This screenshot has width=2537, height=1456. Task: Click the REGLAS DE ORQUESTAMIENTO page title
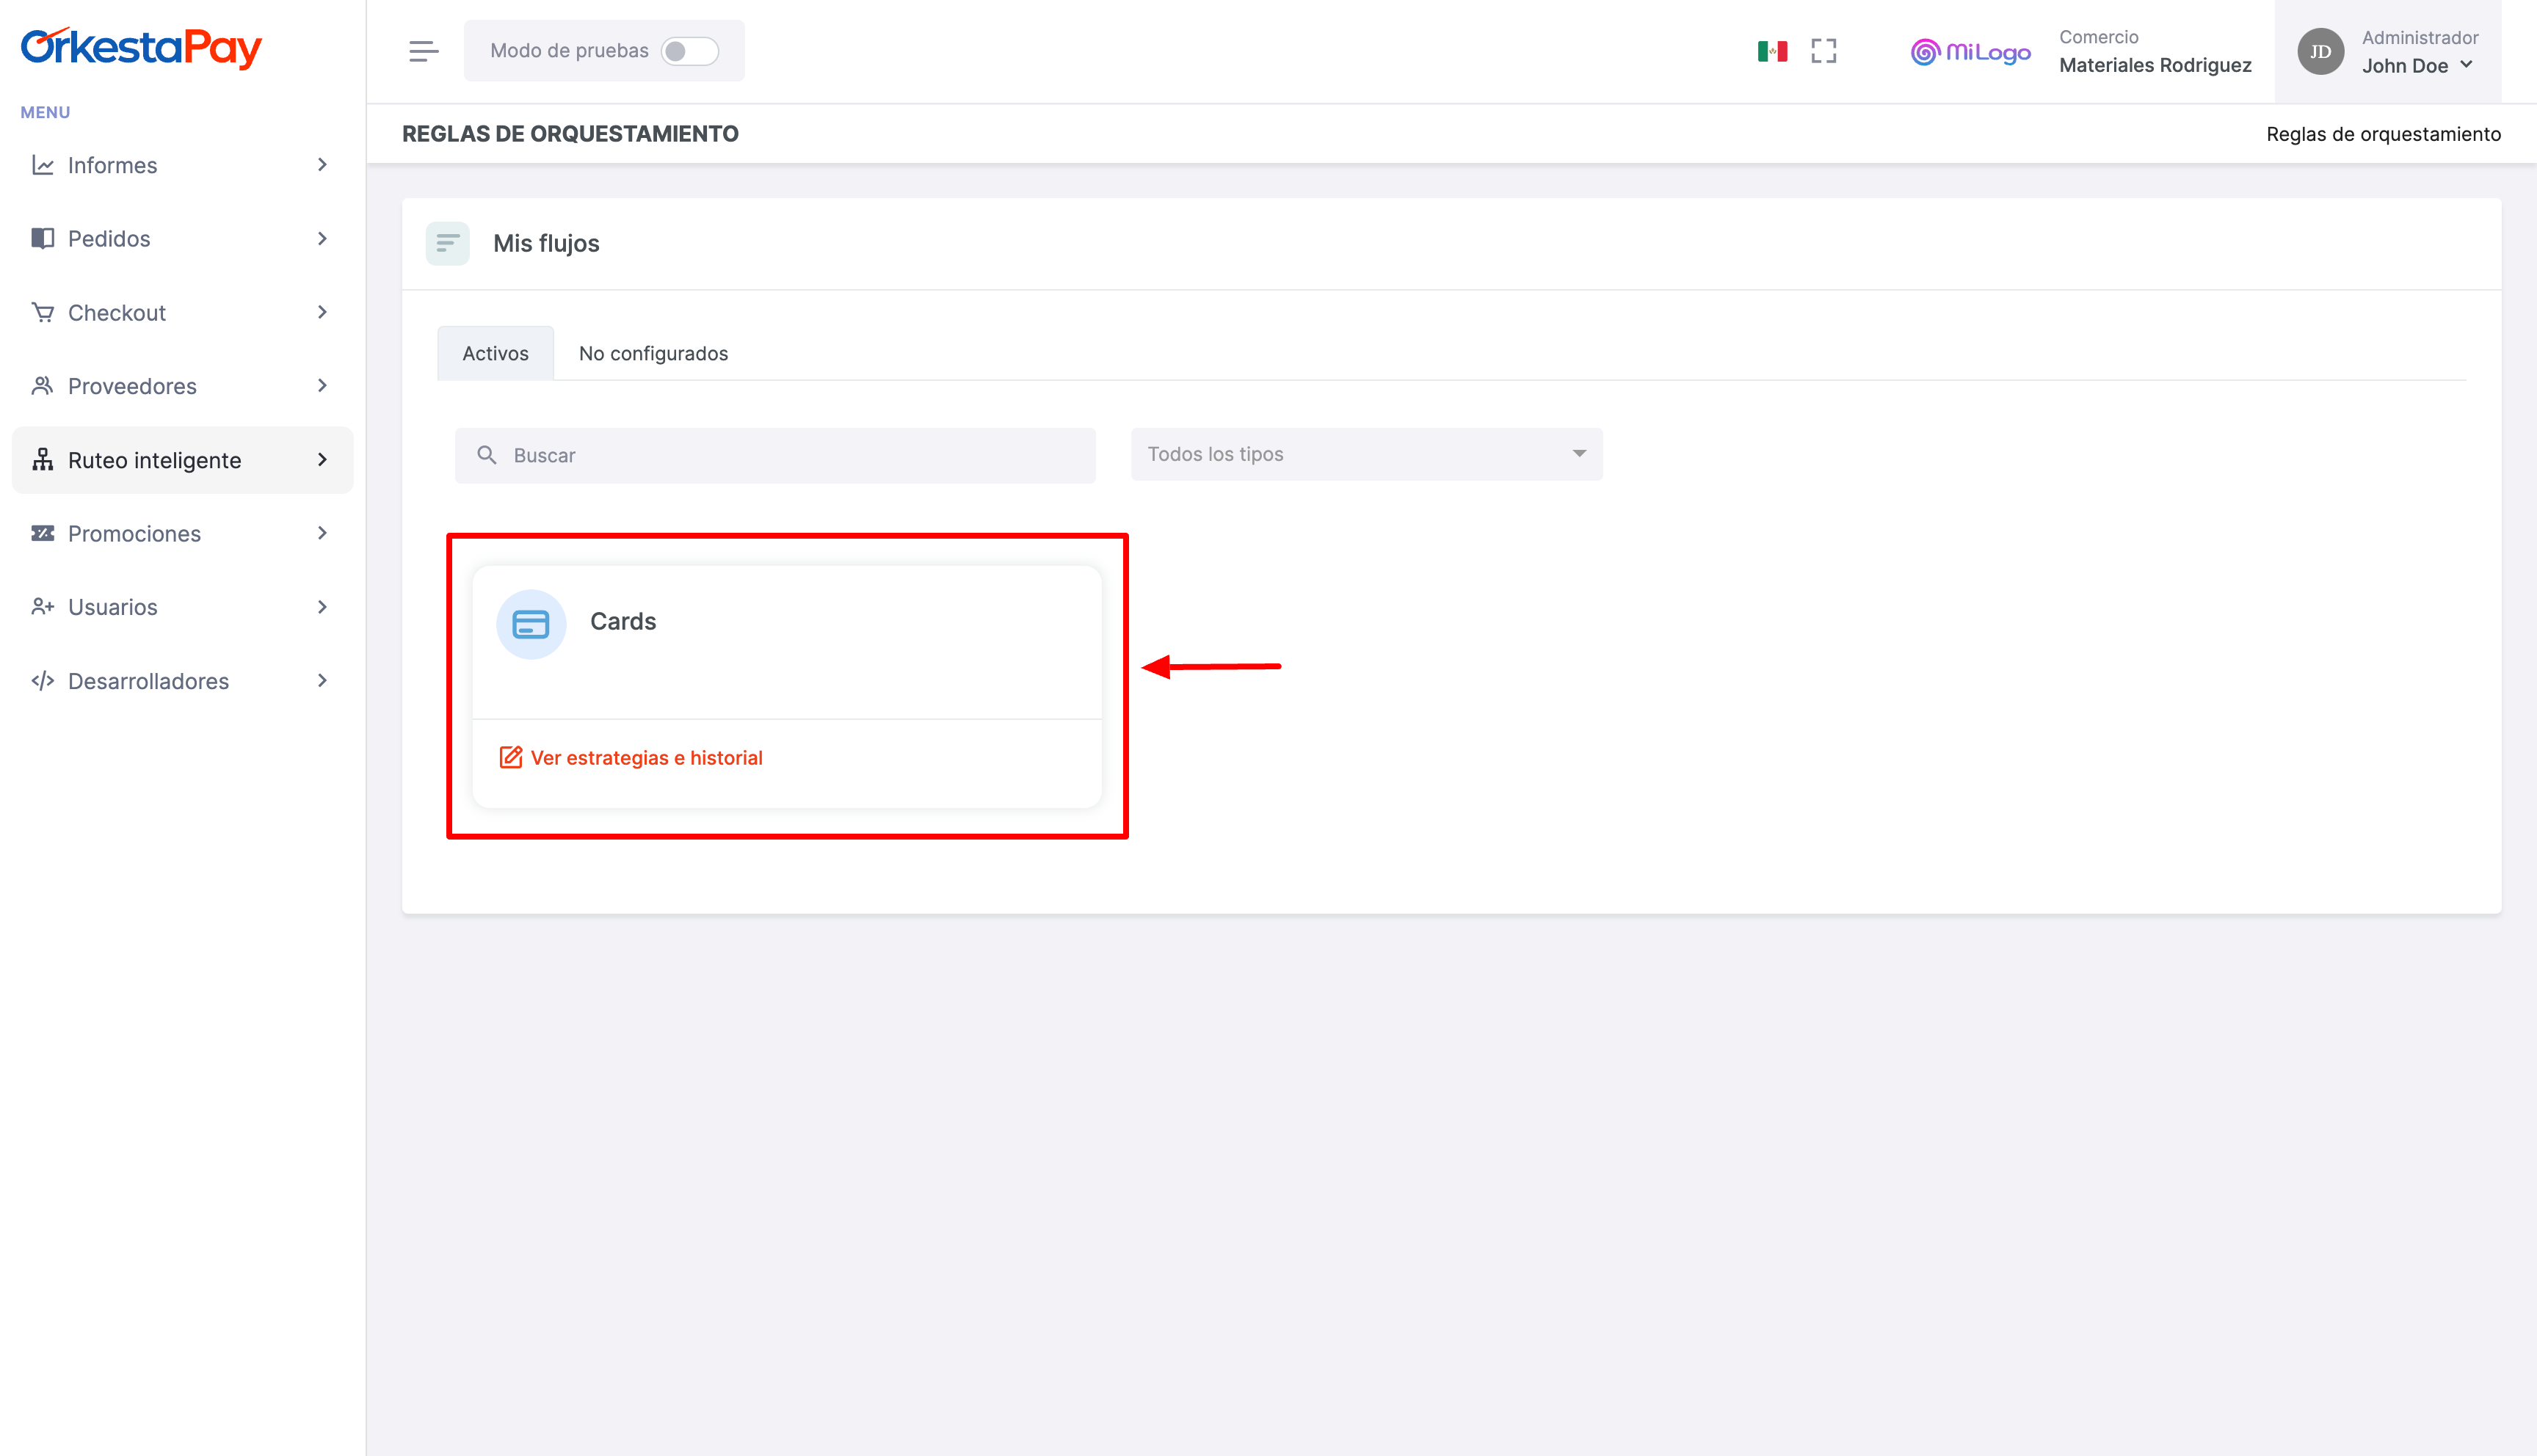(x=570, y=134)
